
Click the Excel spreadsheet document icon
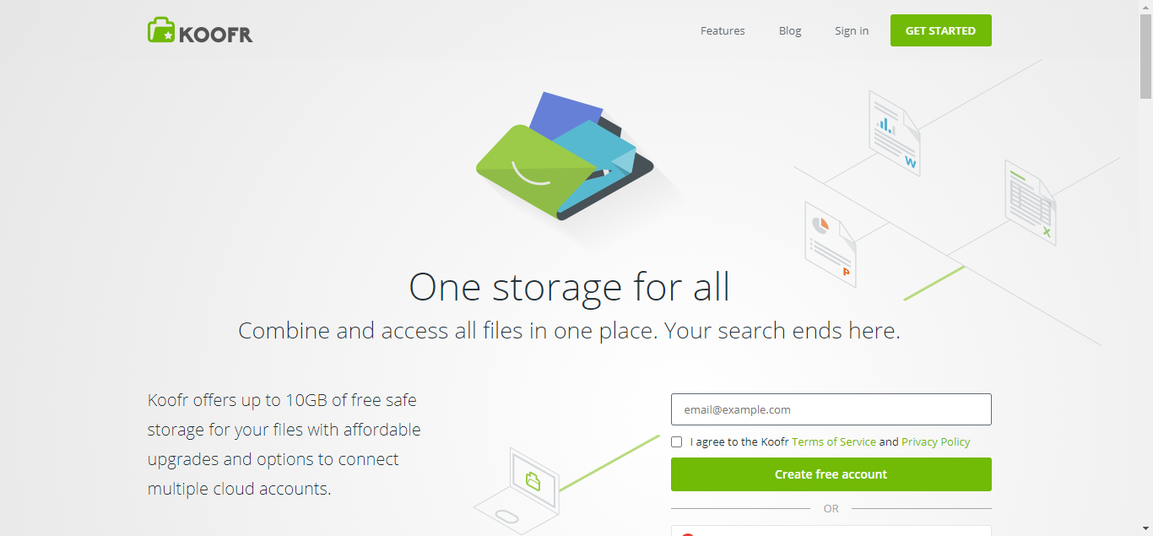point(1031,203)
